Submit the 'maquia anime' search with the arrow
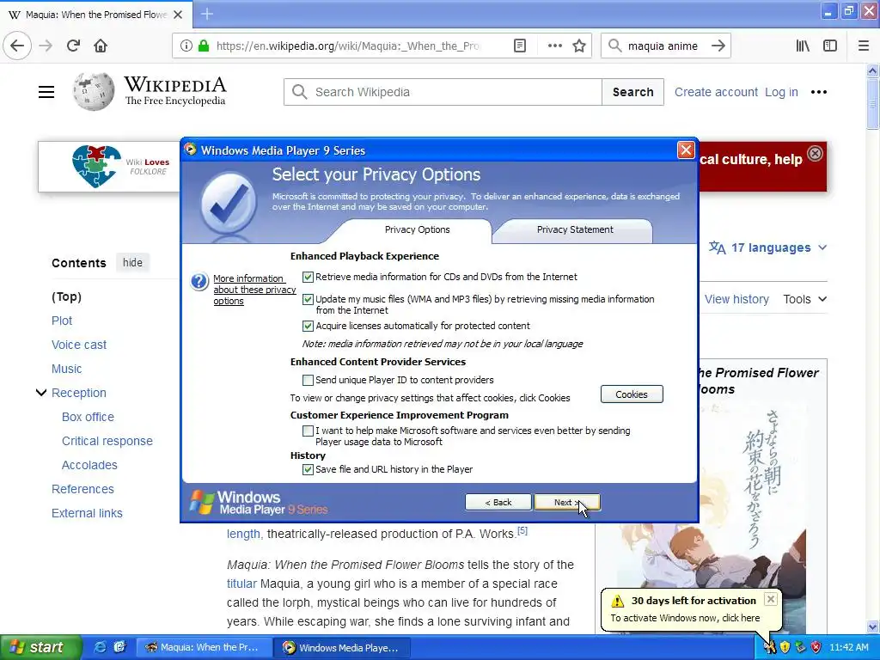This screenshot has width=880, height=660. point(718,46)
